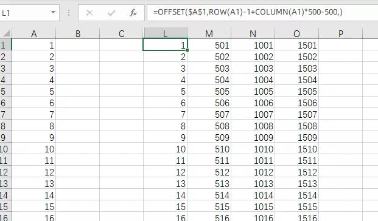
Task: Click the formula bar OFFSET formula text
Action: [x=248, y=12]
